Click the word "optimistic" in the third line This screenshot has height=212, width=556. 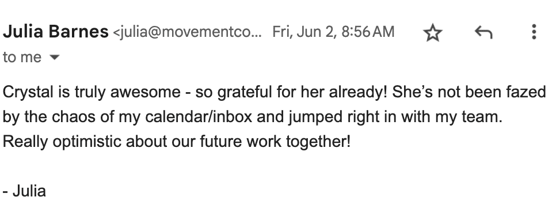click(x=87, y=142)
